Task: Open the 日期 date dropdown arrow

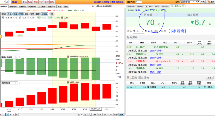Action: [x=194, y=2]
